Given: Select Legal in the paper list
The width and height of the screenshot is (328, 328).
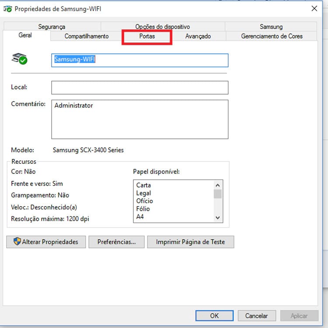Looking at the screenshot, I should point(143,193).
